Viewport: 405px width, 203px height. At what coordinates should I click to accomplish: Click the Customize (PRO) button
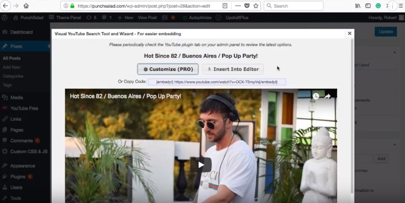[x=168, y=69]
